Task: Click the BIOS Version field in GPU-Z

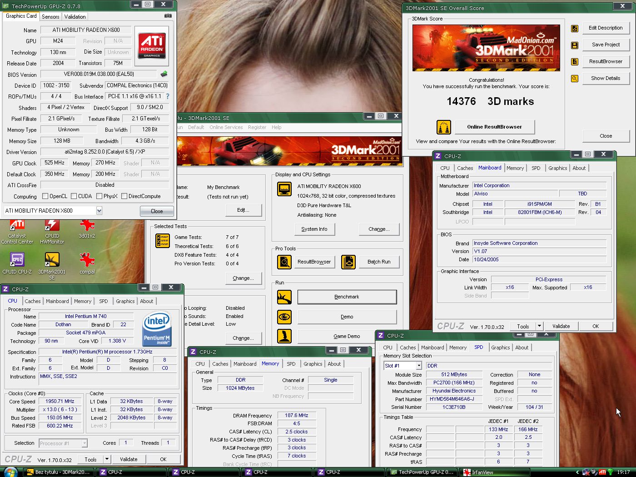Action: 99,74
